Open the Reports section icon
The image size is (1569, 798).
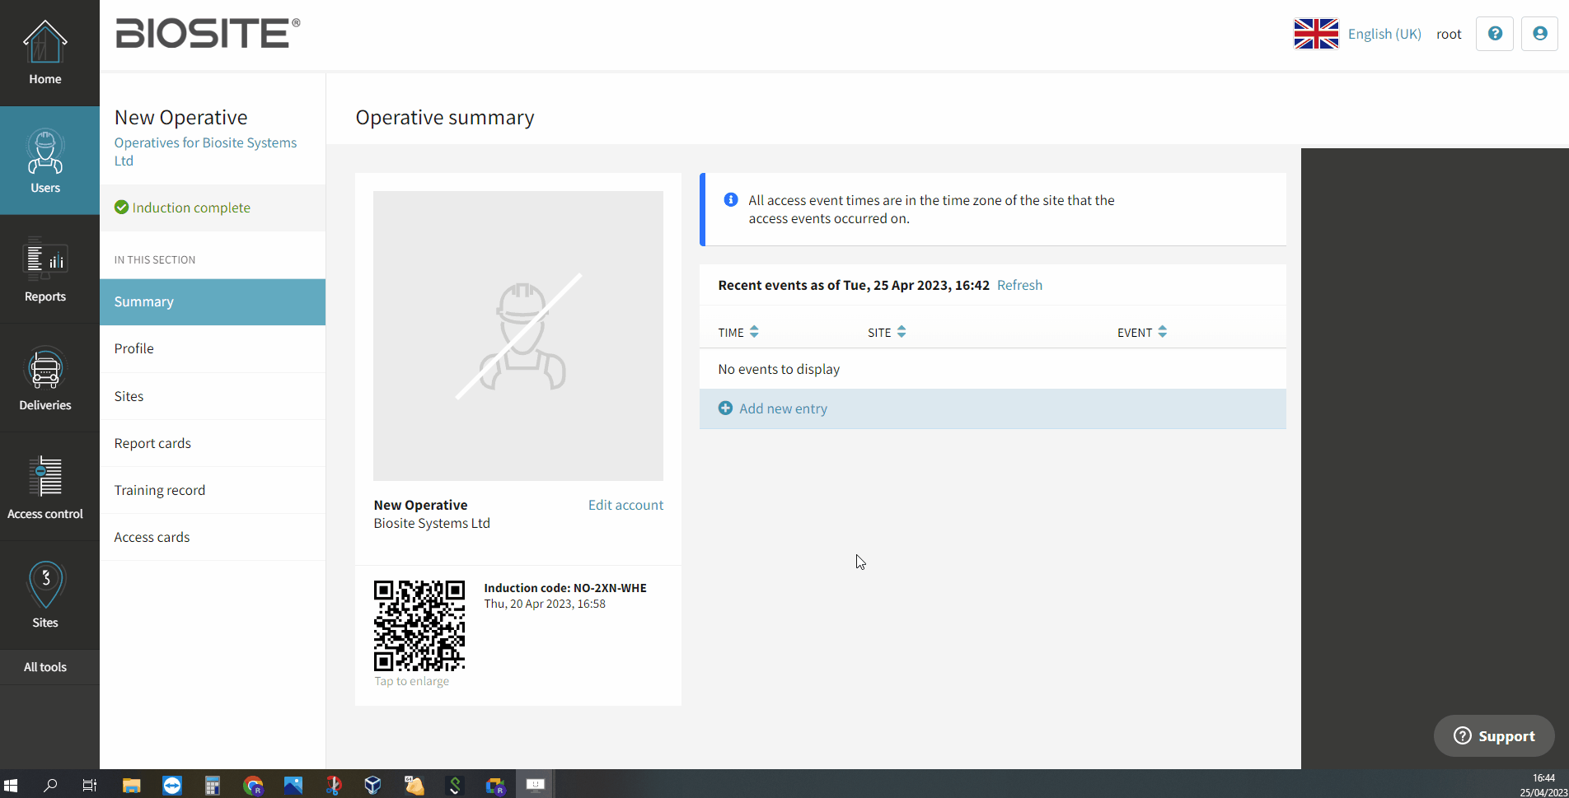[45, 259]
